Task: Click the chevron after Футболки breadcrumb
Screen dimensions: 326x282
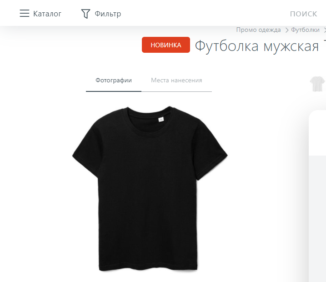Action: (325, 30)
